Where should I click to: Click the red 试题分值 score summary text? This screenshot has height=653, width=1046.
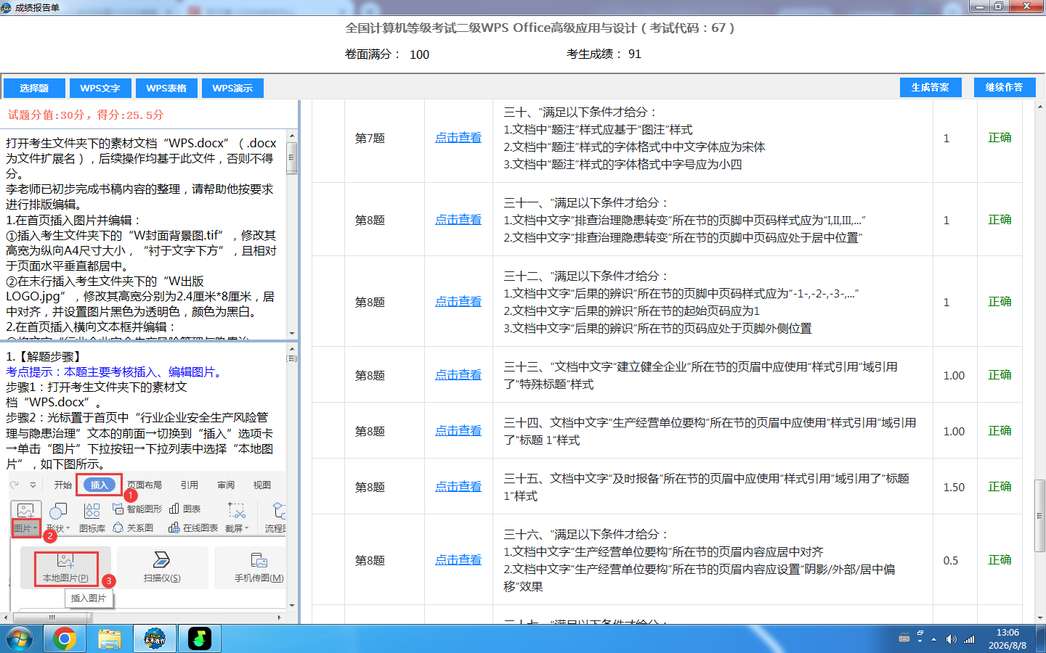coord(86,115)
